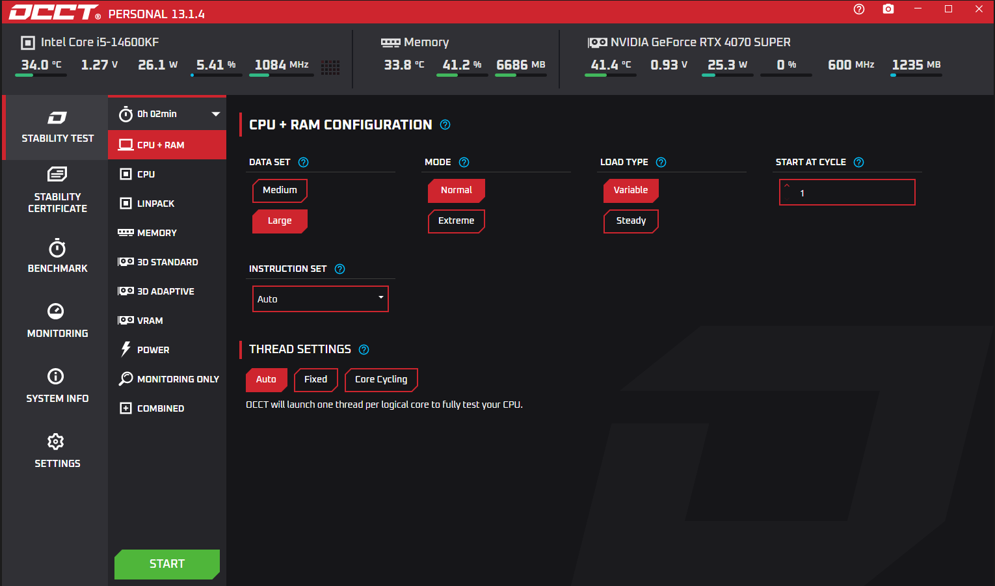Set mode to Normal

point(457,191)
